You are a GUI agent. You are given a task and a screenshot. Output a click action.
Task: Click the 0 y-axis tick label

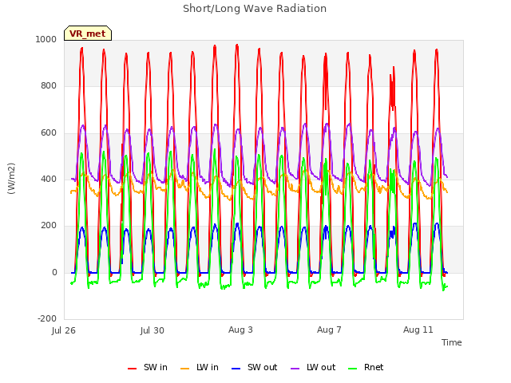click(x=54, y=272)
